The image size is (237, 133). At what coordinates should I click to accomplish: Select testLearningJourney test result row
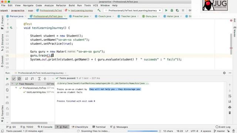point(33,92)
